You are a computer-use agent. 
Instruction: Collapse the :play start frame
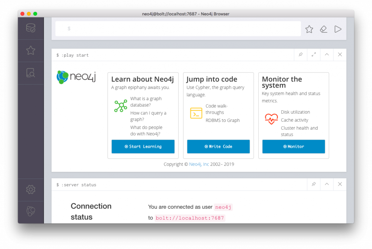click(x=327, y=55)
